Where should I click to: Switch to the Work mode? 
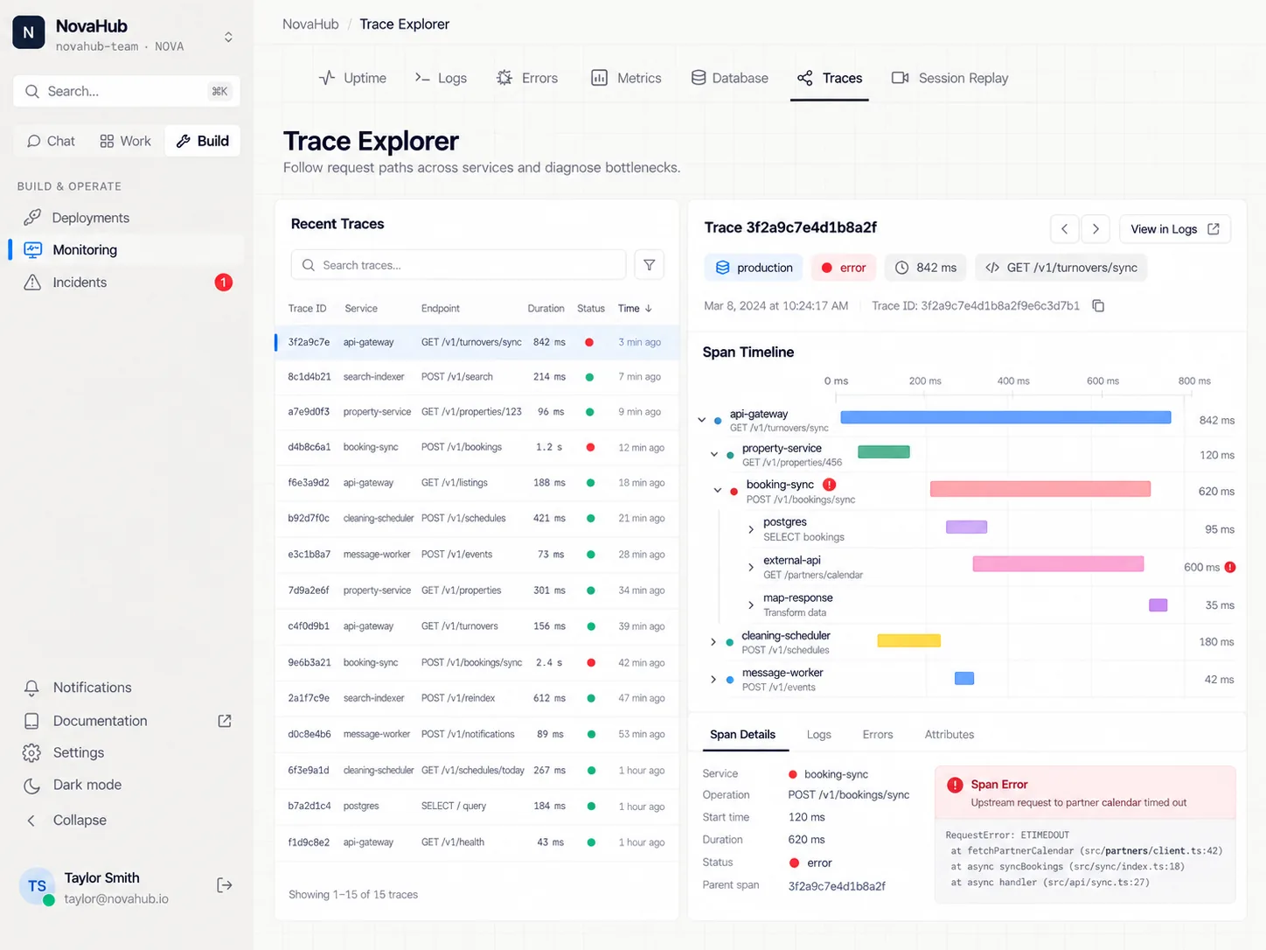tap(125, 141)
